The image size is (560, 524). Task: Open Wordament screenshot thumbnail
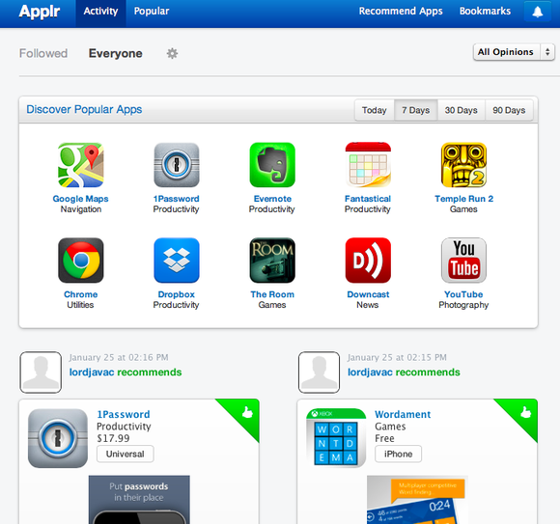pos(417,500)
